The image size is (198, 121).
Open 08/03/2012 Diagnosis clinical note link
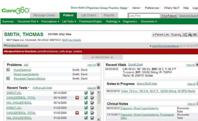coord(139,108)
